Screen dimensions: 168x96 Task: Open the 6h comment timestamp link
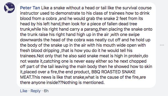pos(46,91)
